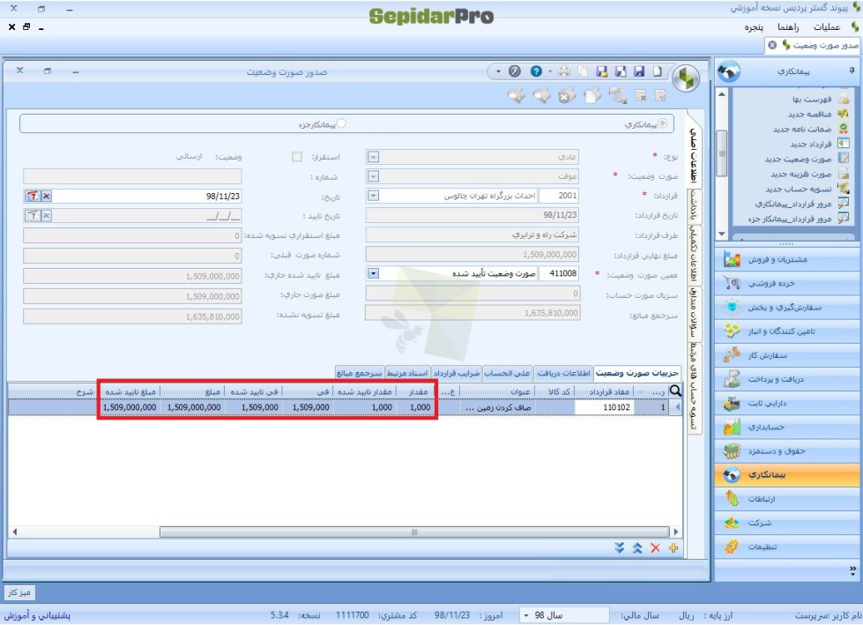
Task: Switch to اسناد مرتبط tab
Action: pos(407,373)
